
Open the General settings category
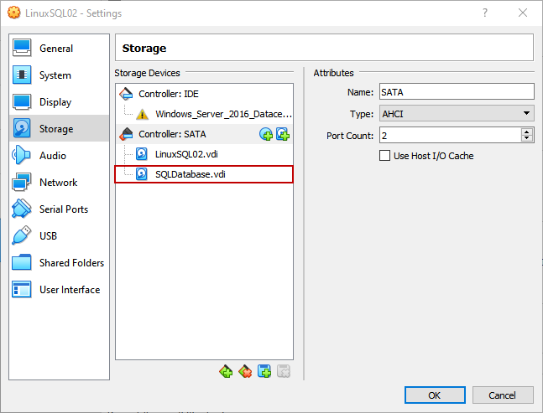(x=55, y=49)
